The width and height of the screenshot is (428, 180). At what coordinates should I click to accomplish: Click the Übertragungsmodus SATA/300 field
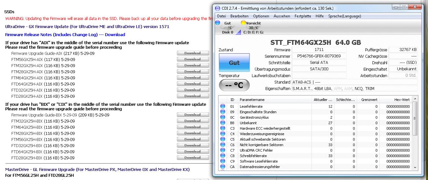point(319,69)
